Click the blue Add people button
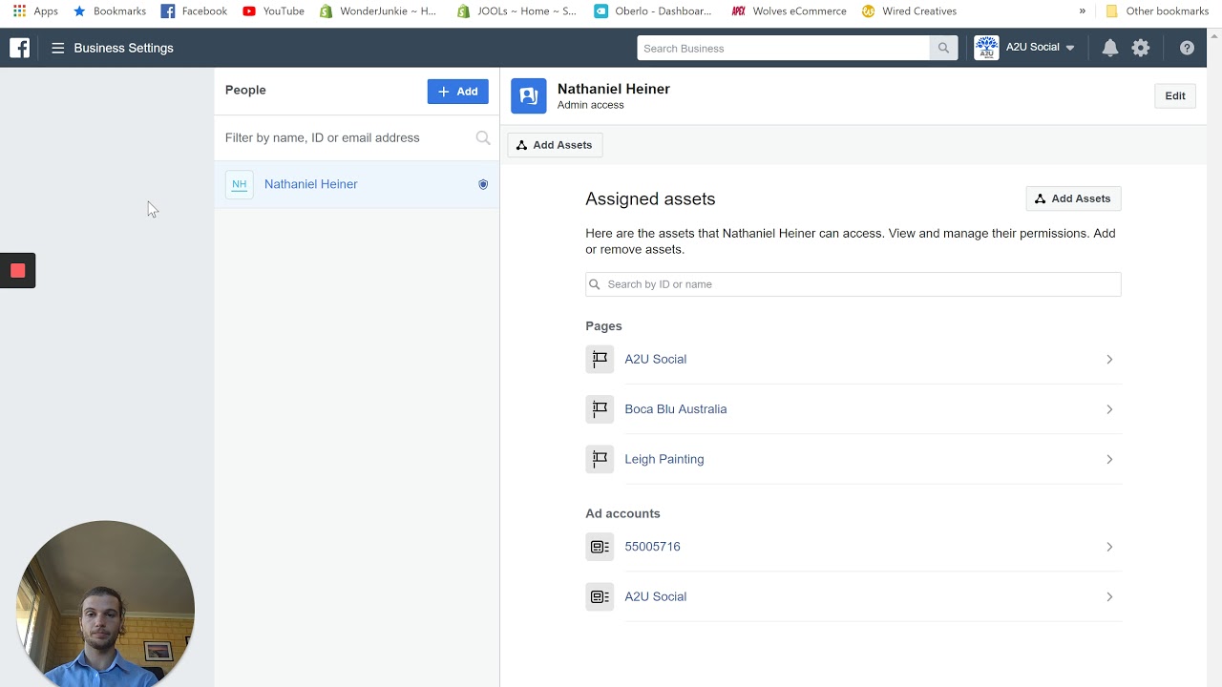 coord(457,92)
